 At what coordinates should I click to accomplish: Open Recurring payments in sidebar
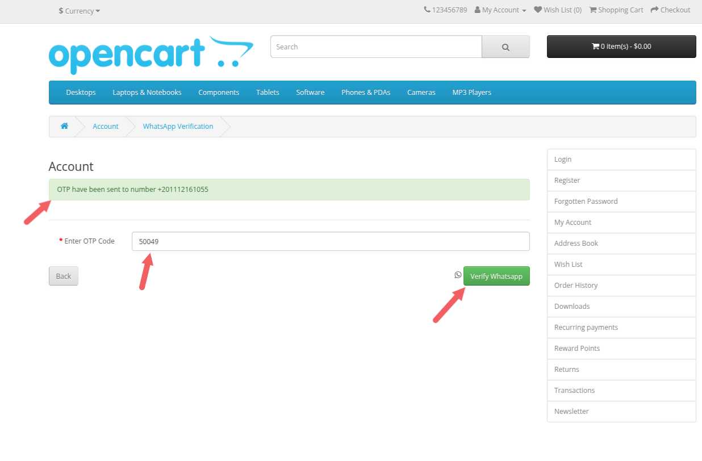[621, 328]
